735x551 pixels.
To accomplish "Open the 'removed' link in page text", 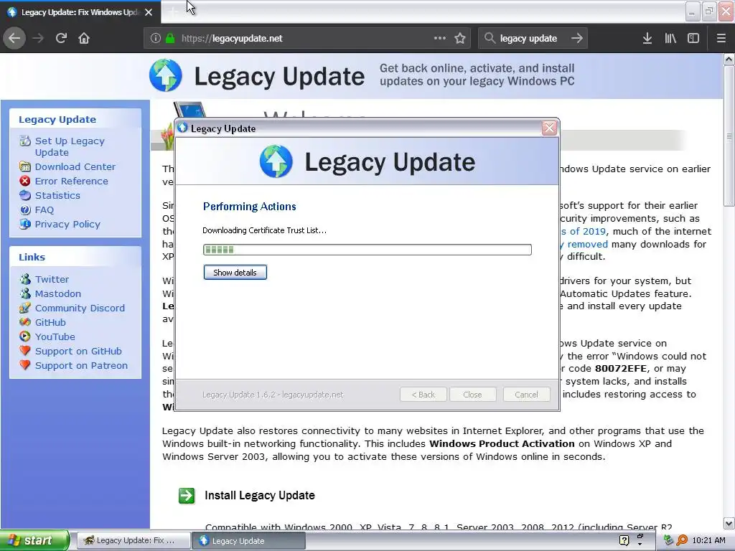I will pyautogui.click(x=587, y=244).
